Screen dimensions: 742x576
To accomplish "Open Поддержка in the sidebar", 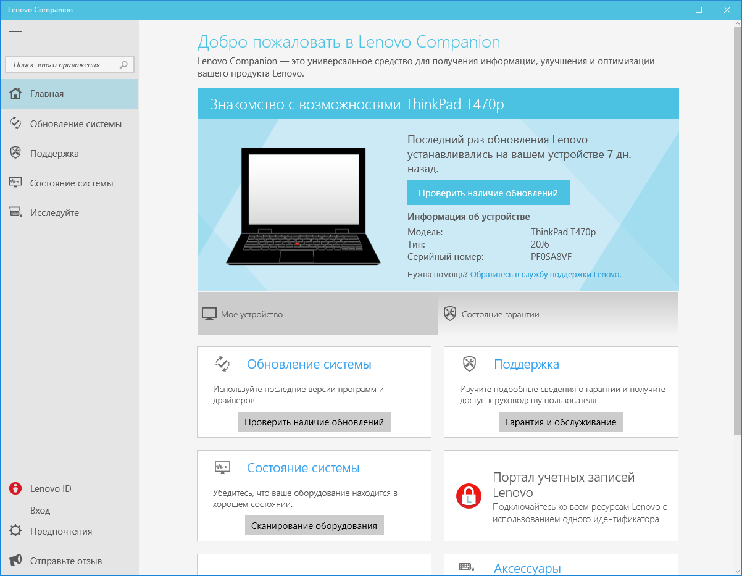I will 69,153.
